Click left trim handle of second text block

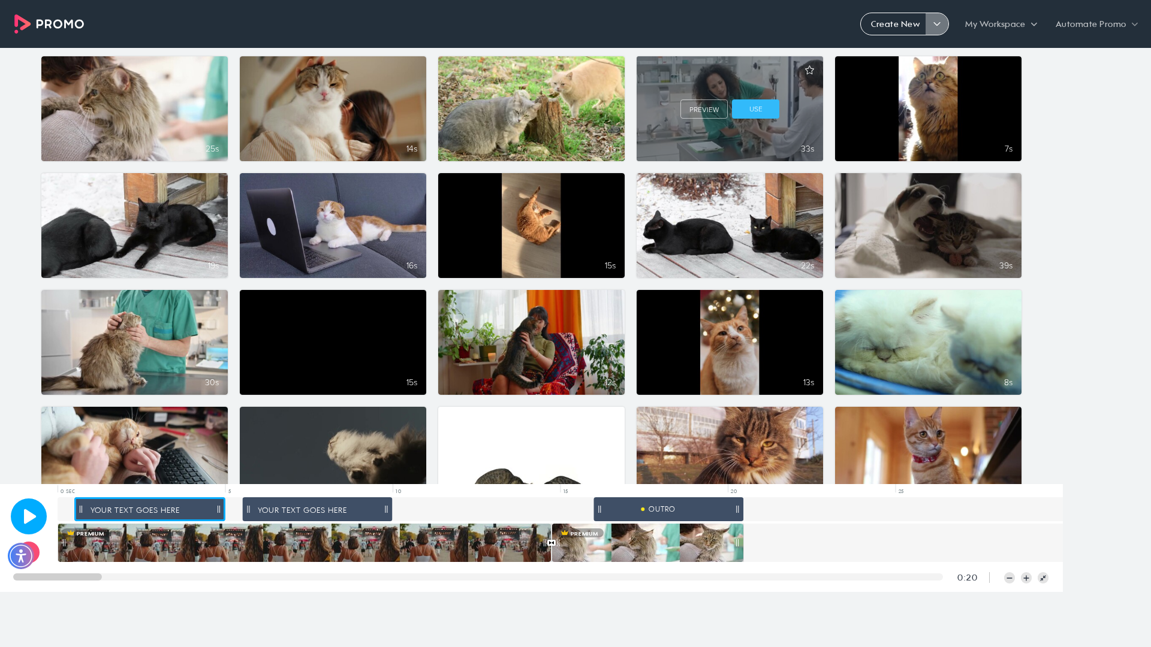tap(248, 509)
